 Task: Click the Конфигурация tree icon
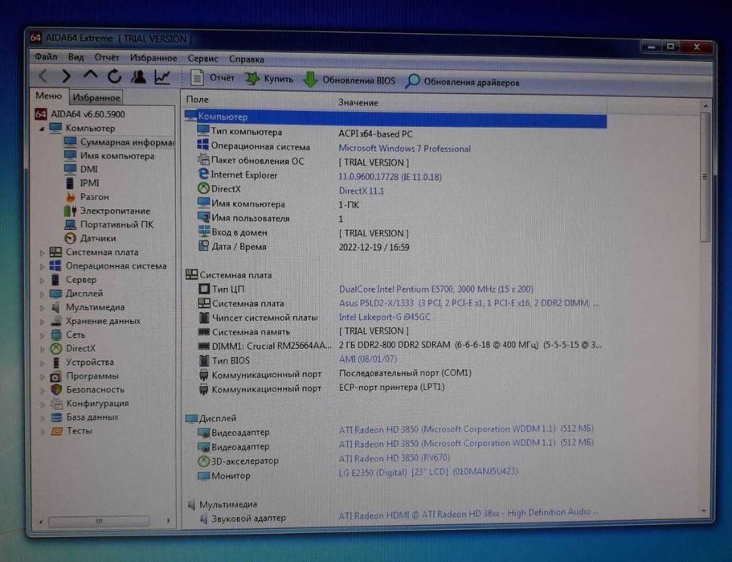click(56, 403)
